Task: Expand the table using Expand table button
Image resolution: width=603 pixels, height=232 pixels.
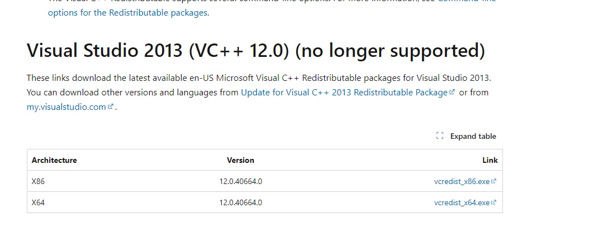Action: [x=466, y=136]
